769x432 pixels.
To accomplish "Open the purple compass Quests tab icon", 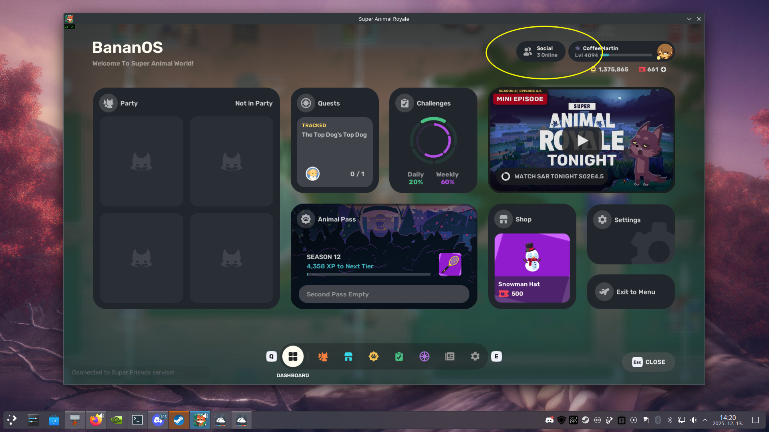I will [x=424, y=356].
